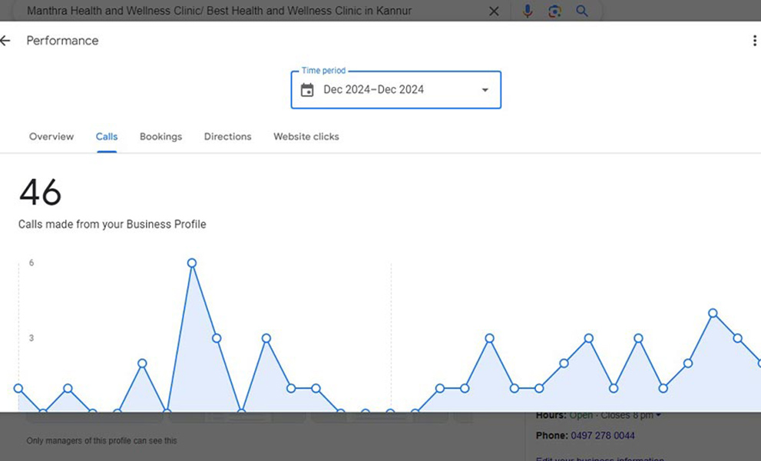Switch to the Overview tab
Image resolution: width=761 pixels, height=461 pixels.
51,137
